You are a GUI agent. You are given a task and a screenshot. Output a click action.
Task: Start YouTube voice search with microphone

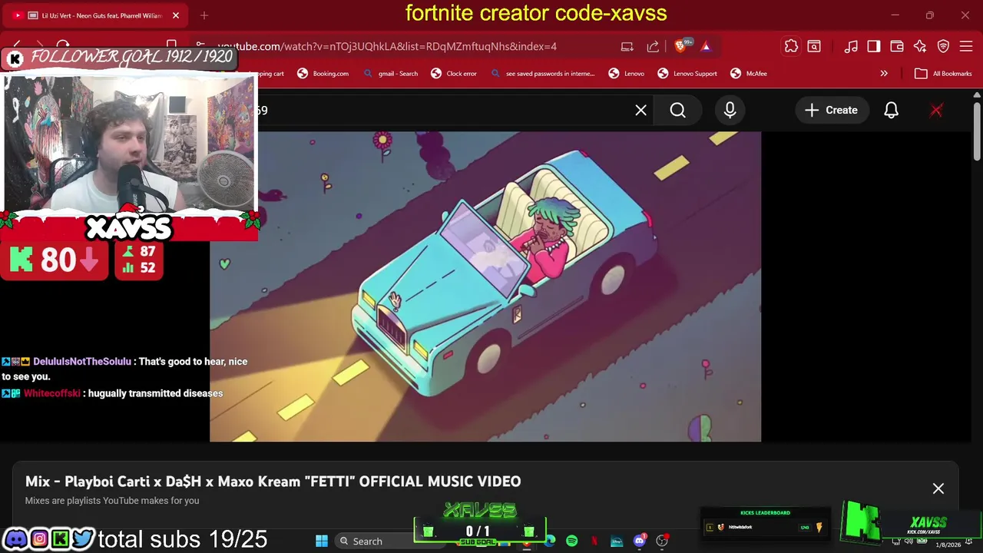click(730, 110)
